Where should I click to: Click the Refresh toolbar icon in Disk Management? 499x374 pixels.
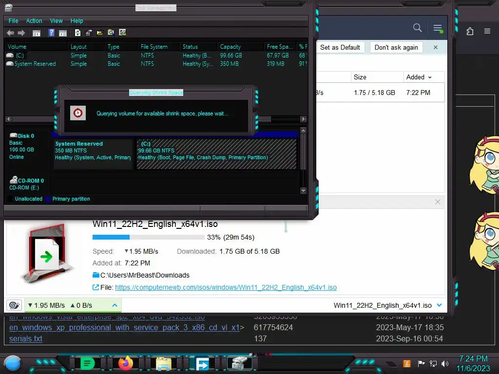(77, 33)
